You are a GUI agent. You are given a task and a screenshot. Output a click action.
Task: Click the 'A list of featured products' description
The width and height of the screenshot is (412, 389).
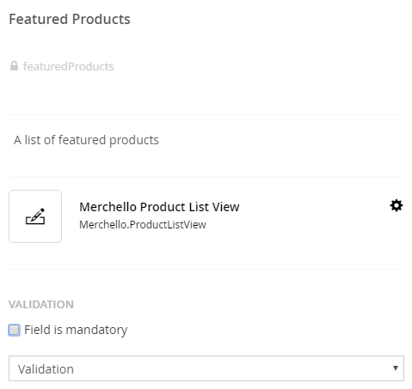(x=86, y=140)
